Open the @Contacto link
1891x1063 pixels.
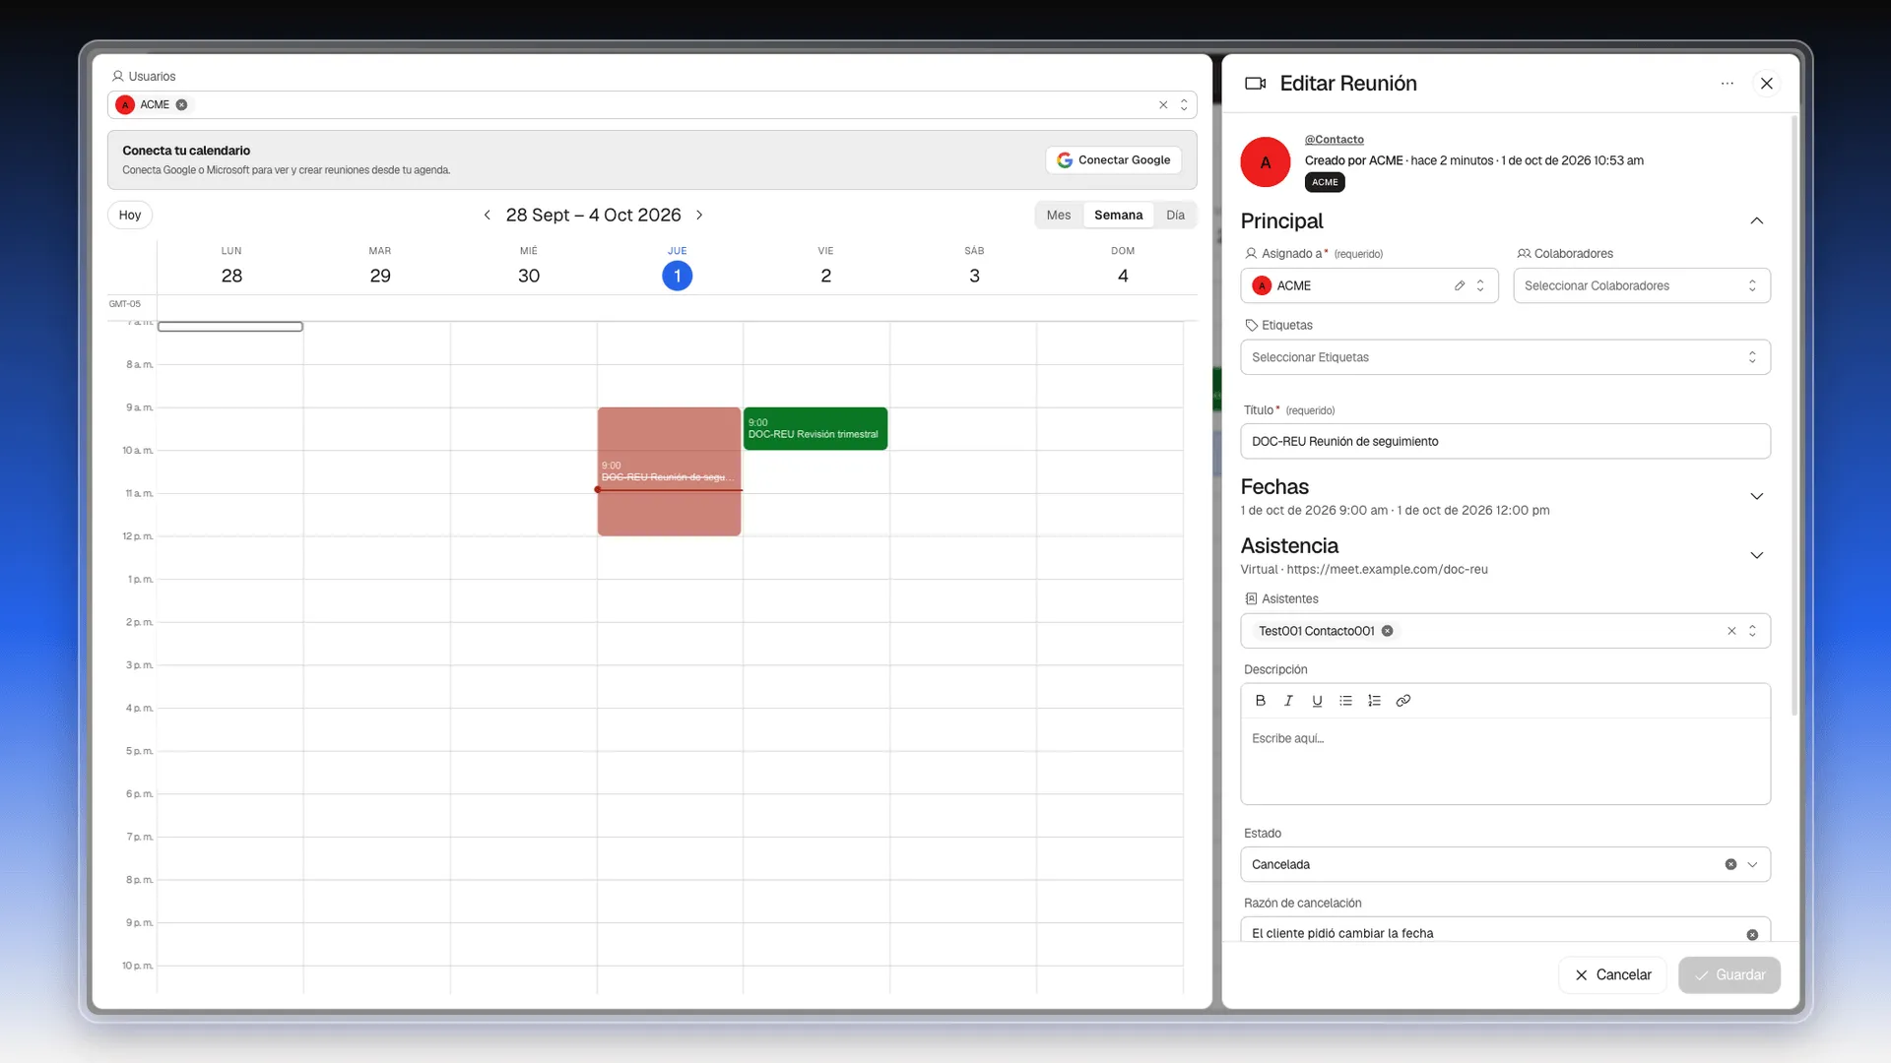[1334, 140]
